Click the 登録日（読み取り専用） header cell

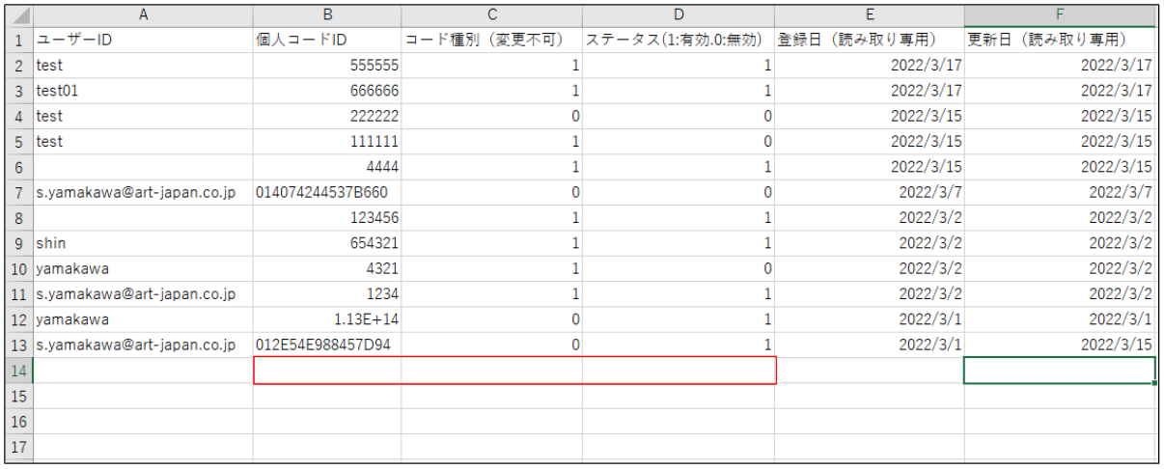pos(870,41)
